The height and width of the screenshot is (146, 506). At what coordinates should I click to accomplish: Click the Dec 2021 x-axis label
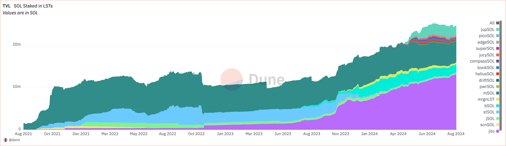[x=81, y=134]
